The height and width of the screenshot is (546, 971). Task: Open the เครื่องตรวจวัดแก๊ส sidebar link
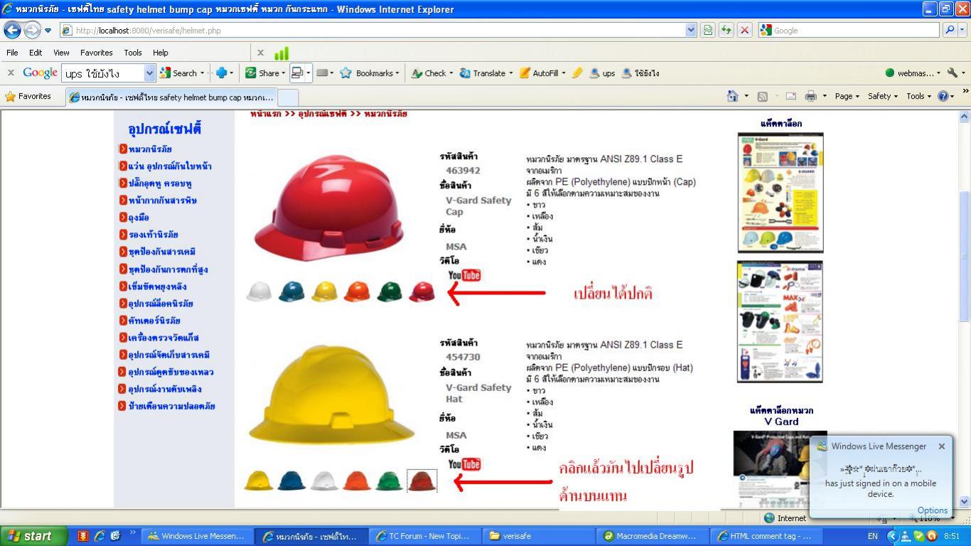click(x=163, y=338)
